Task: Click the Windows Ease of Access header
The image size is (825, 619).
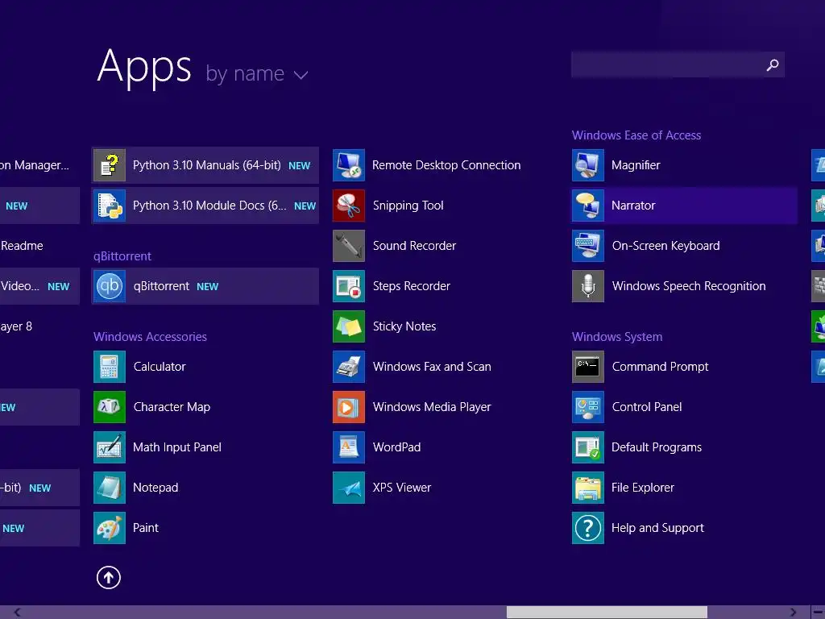Action: (636, 135)
